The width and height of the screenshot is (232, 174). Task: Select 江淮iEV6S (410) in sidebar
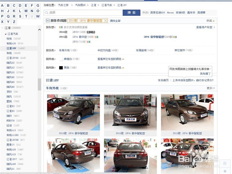click(x=16, y=58)
